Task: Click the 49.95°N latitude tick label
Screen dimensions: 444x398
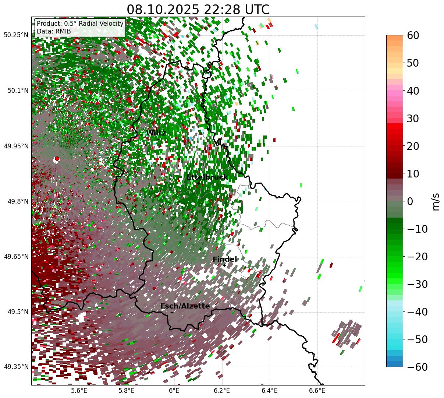Action: (x=16, y=146)
